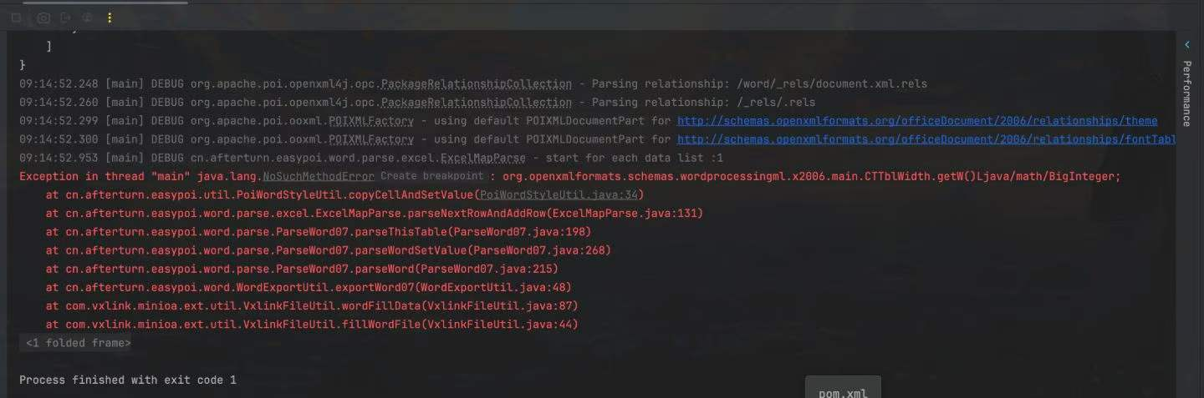This screenshot has width=1204, height=398.
Task: Click the Exit icon in run toolbar
Action: 66,18
